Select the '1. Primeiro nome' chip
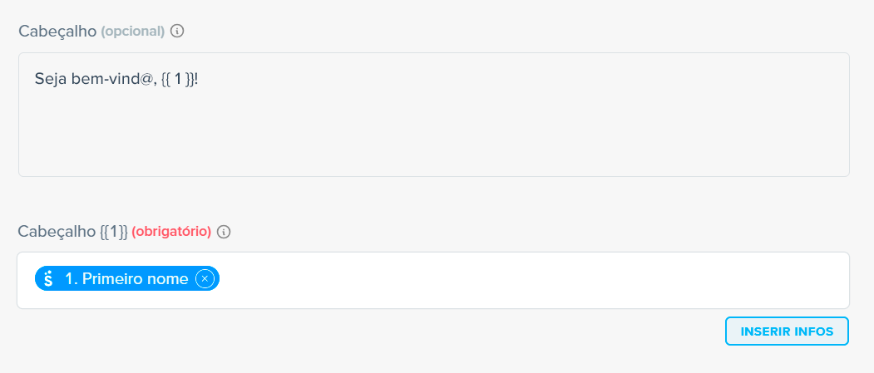 [x=127, y=278]
